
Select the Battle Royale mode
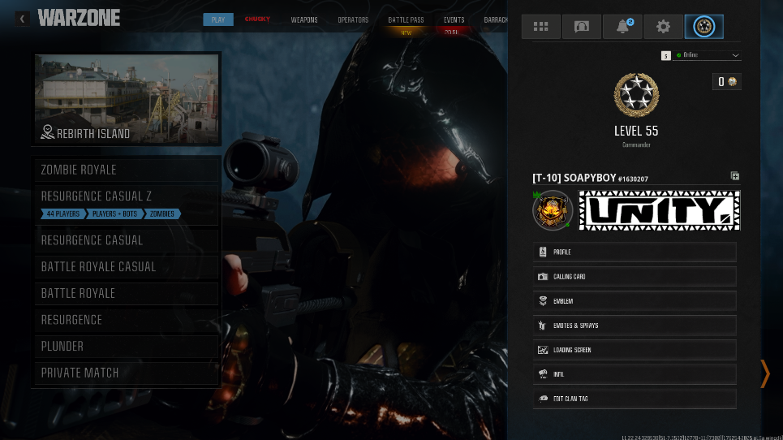(127, 293)
